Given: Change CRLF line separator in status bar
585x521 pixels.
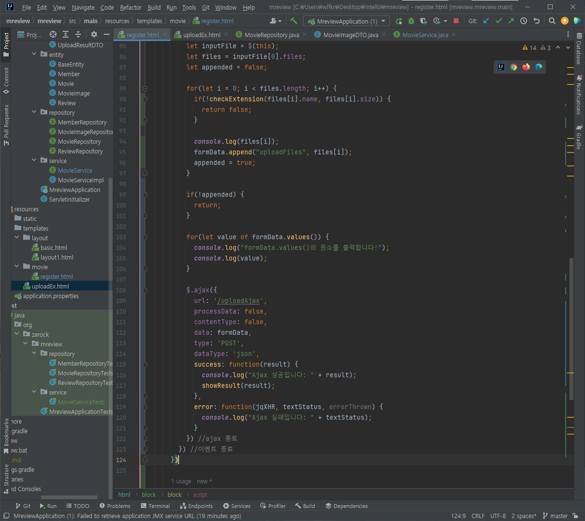Looking at the screenshot, I should coord(478,516).
